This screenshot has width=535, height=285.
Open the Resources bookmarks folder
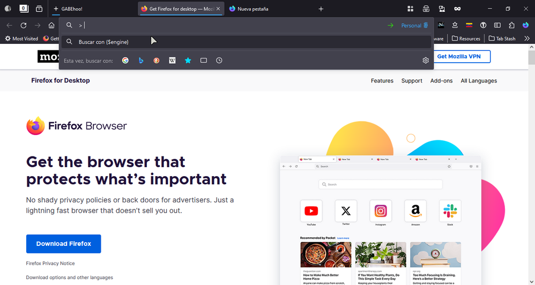[x=466, y=39]
